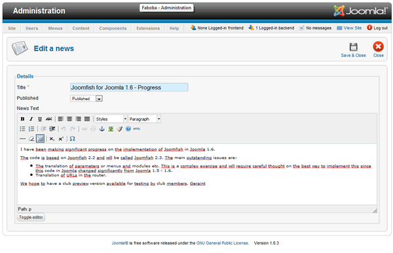393x253 pixels.
Task: Toggle underline formatting in editor
Action: (39, 119)
